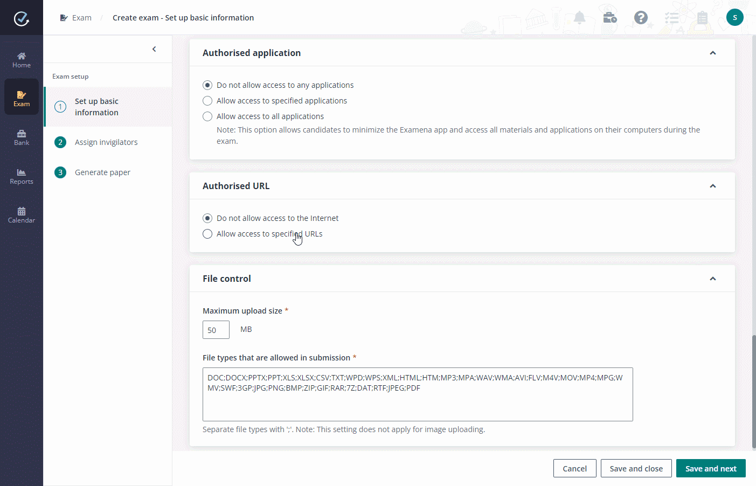The image size is (756, 486).
Task: Click the Save and next button
Action: pyautogui.click(x=711, y=468)
